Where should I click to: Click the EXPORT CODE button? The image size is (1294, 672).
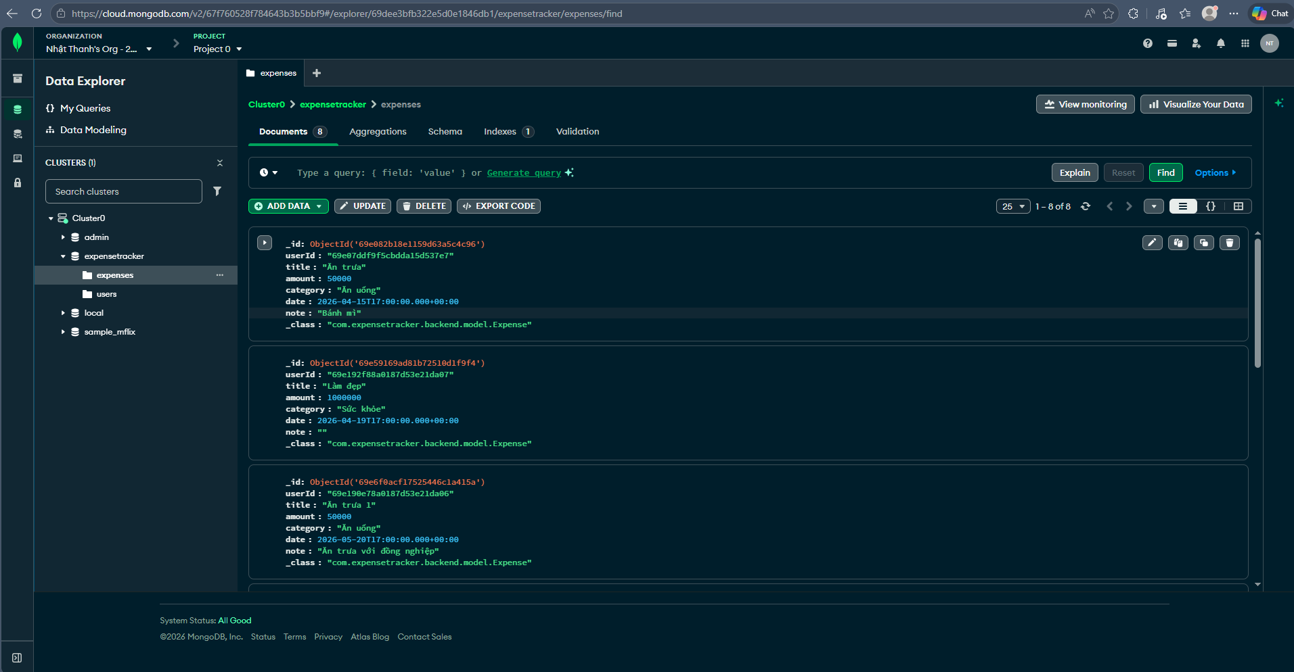pos(499,206)
